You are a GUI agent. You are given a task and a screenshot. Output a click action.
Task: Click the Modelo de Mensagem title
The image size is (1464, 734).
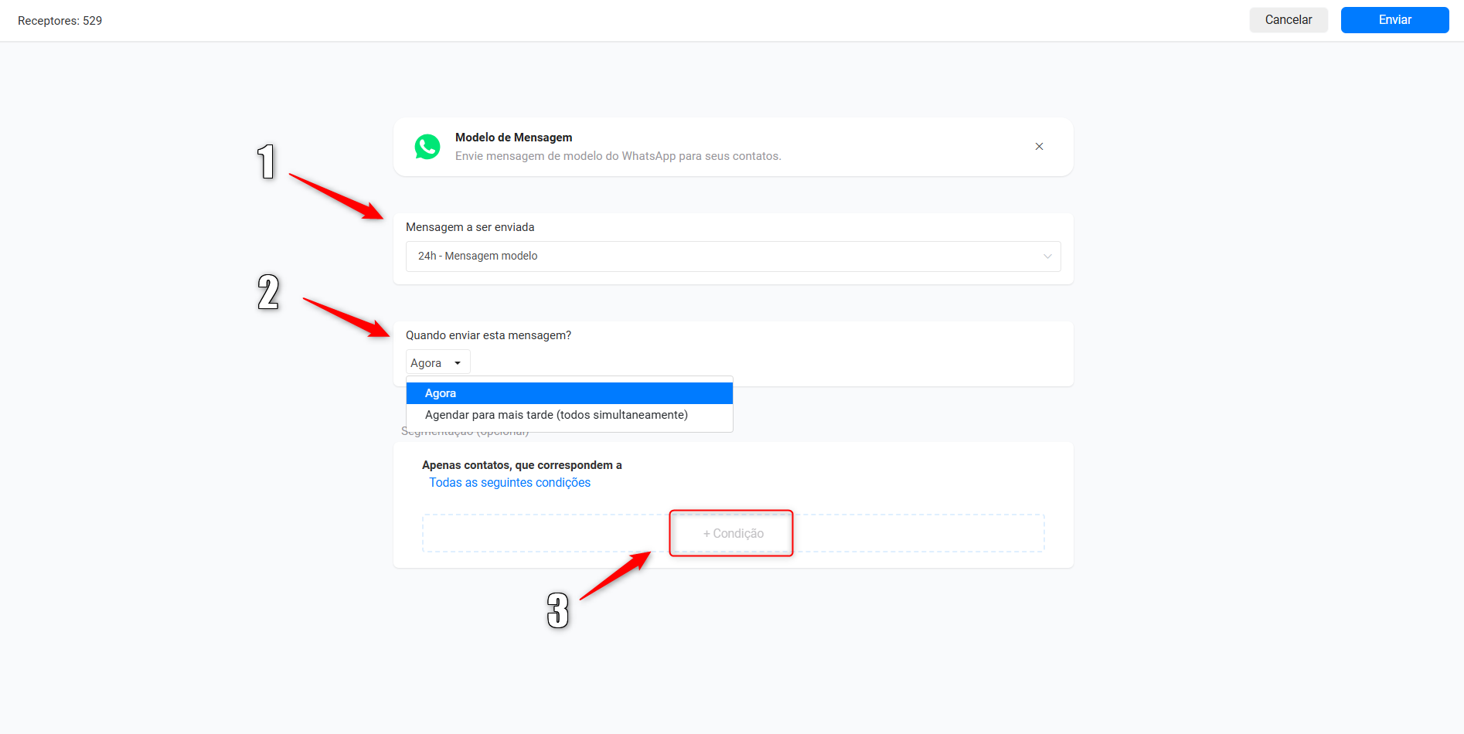(514, 138)
